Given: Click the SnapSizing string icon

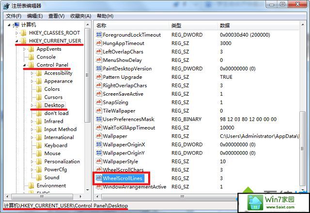Looking at the screenshot, I should point(99,102).
